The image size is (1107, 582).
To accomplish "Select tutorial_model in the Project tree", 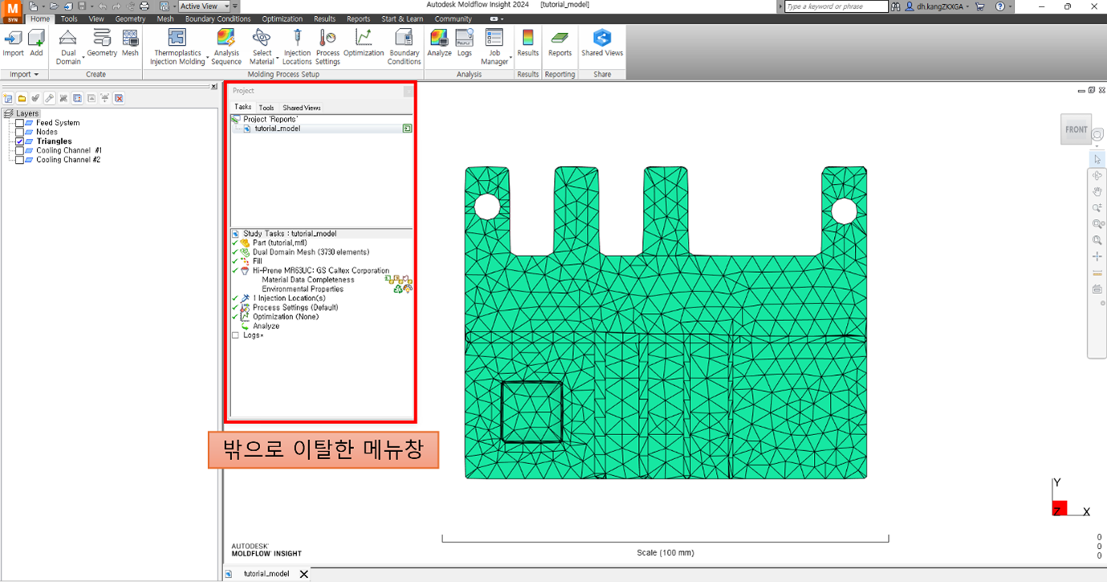I will (278, 128).
